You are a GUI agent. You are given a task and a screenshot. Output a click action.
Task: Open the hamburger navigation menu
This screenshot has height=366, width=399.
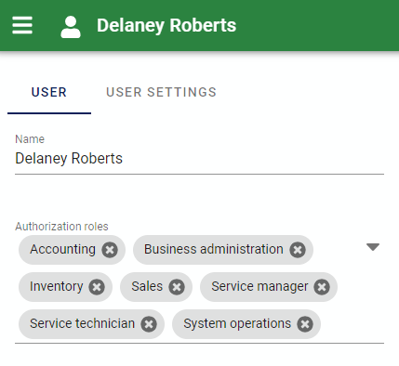pos(22,25)
